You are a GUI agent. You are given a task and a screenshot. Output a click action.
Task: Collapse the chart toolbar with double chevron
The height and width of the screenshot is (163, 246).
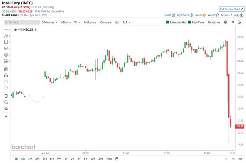click(233, 22)
